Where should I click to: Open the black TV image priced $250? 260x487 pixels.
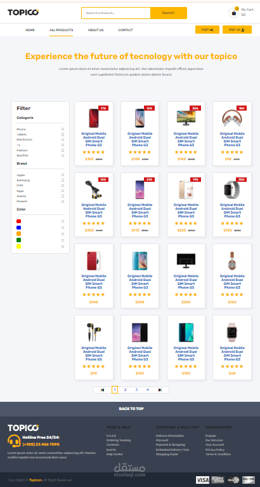click(186, 261)
